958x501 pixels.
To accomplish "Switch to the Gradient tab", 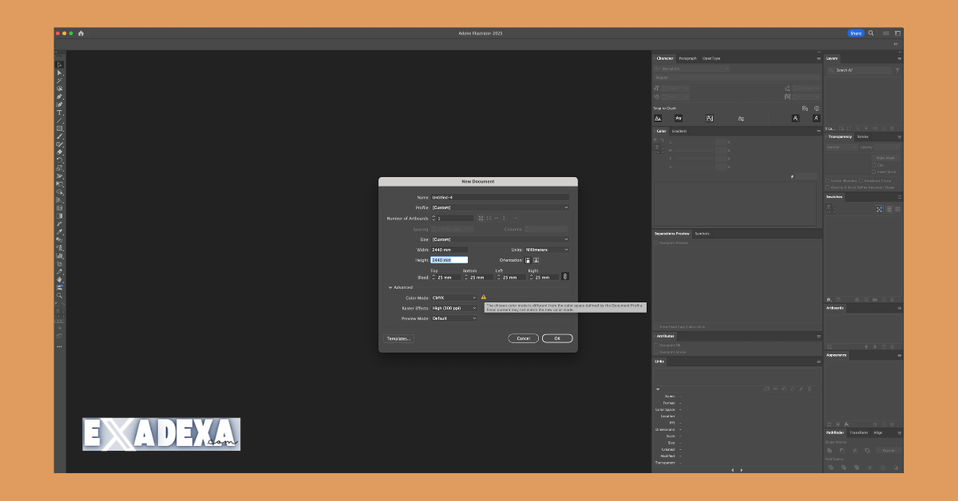I will point(679,131).
